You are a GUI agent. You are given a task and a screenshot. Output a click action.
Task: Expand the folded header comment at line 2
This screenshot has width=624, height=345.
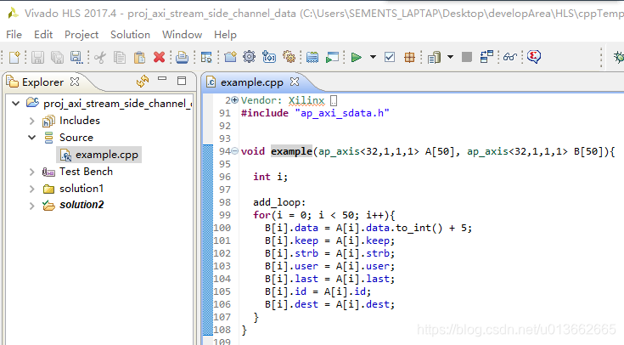coord(235,100)
